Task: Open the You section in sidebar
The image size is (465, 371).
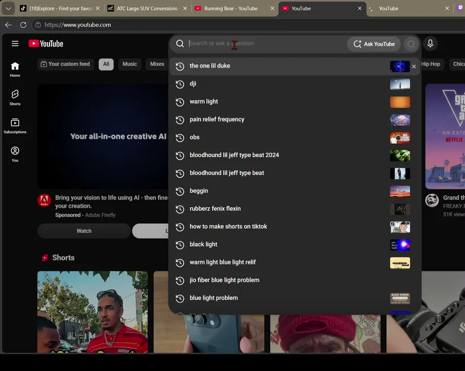Action: coord(15,154)
